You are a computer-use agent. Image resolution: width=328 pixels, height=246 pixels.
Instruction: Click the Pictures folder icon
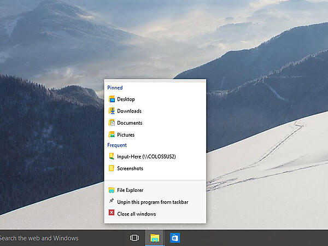tap(112, 134)
